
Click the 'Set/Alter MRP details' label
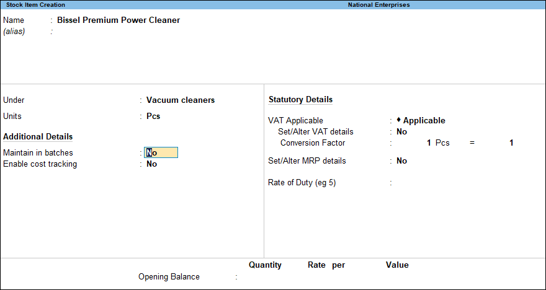click(x=307, y=160)
